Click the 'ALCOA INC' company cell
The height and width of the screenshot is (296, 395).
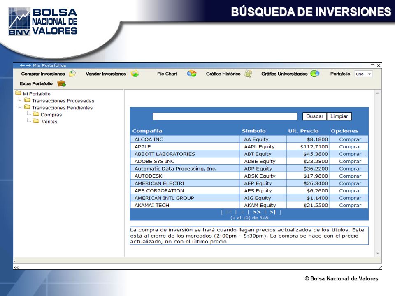click(x=185, y=139)
